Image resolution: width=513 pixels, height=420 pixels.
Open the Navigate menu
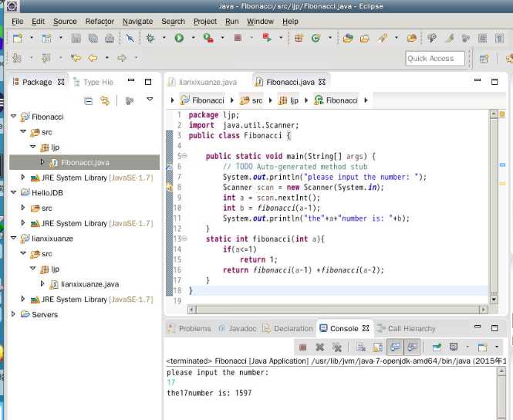[138, 22]
